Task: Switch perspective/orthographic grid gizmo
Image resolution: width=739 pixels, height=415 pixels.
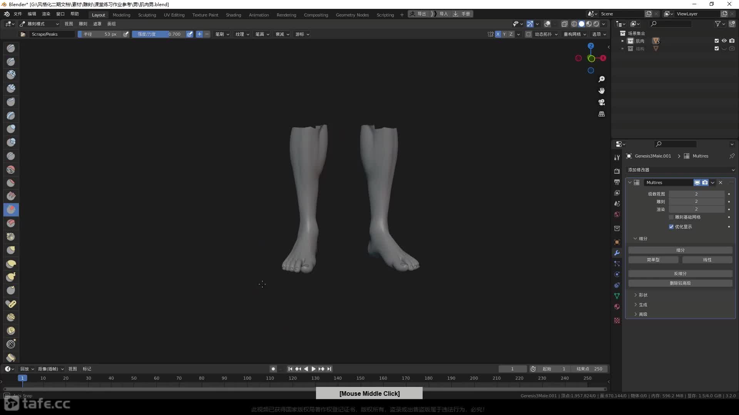Action: coord(602,114)
